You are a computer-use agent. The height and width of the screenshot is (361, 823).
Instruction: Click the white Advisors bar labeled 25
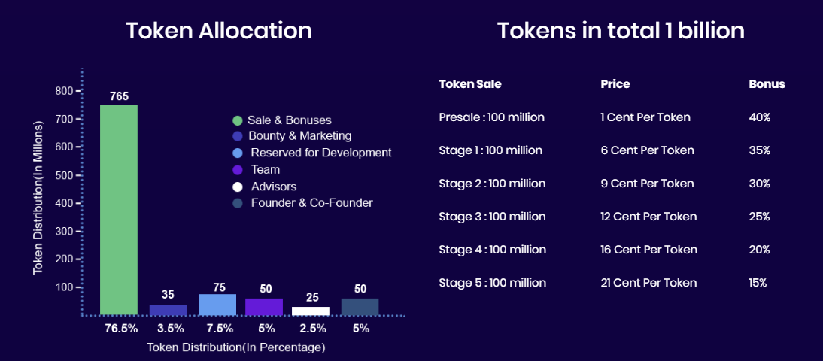pyautogui.click(x=311, y=311)
